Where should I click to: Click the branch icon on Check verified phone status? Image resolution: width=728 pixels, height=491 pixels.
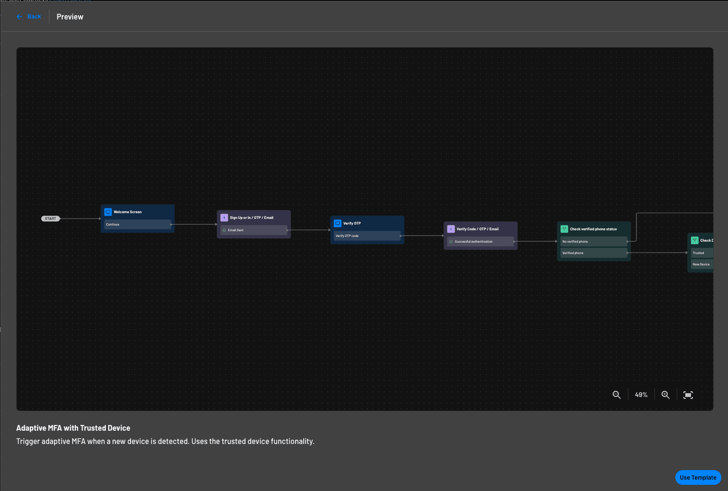(564, 228)
